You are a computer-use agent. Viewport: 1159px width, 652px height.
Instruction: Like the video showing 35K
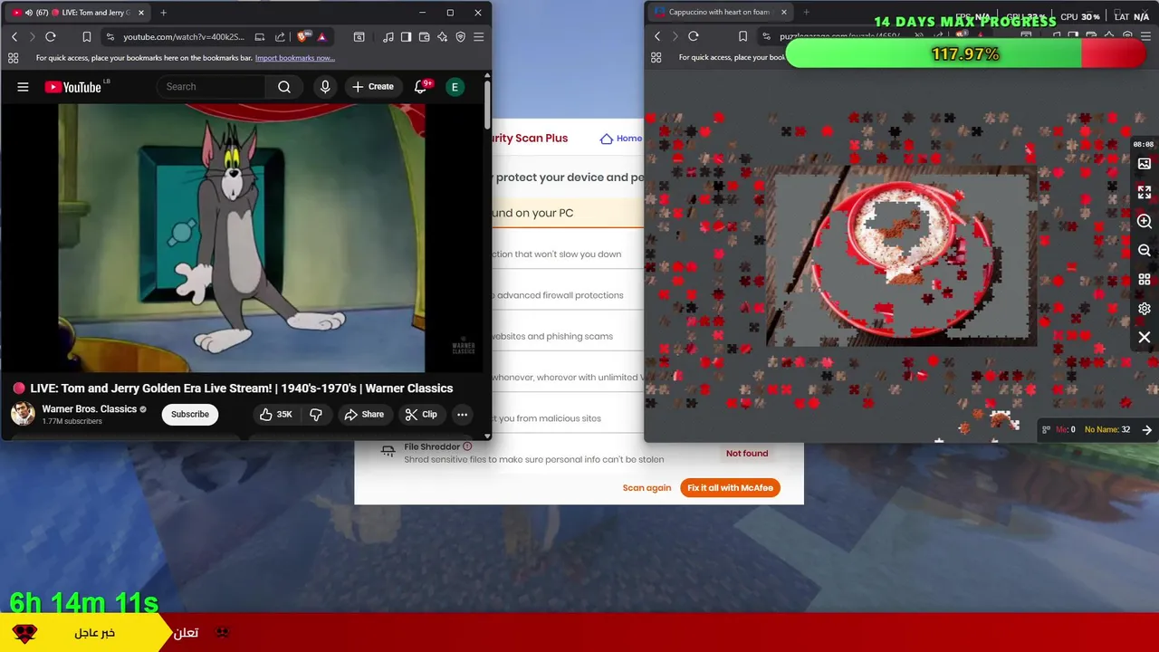[x=276, y=415]
